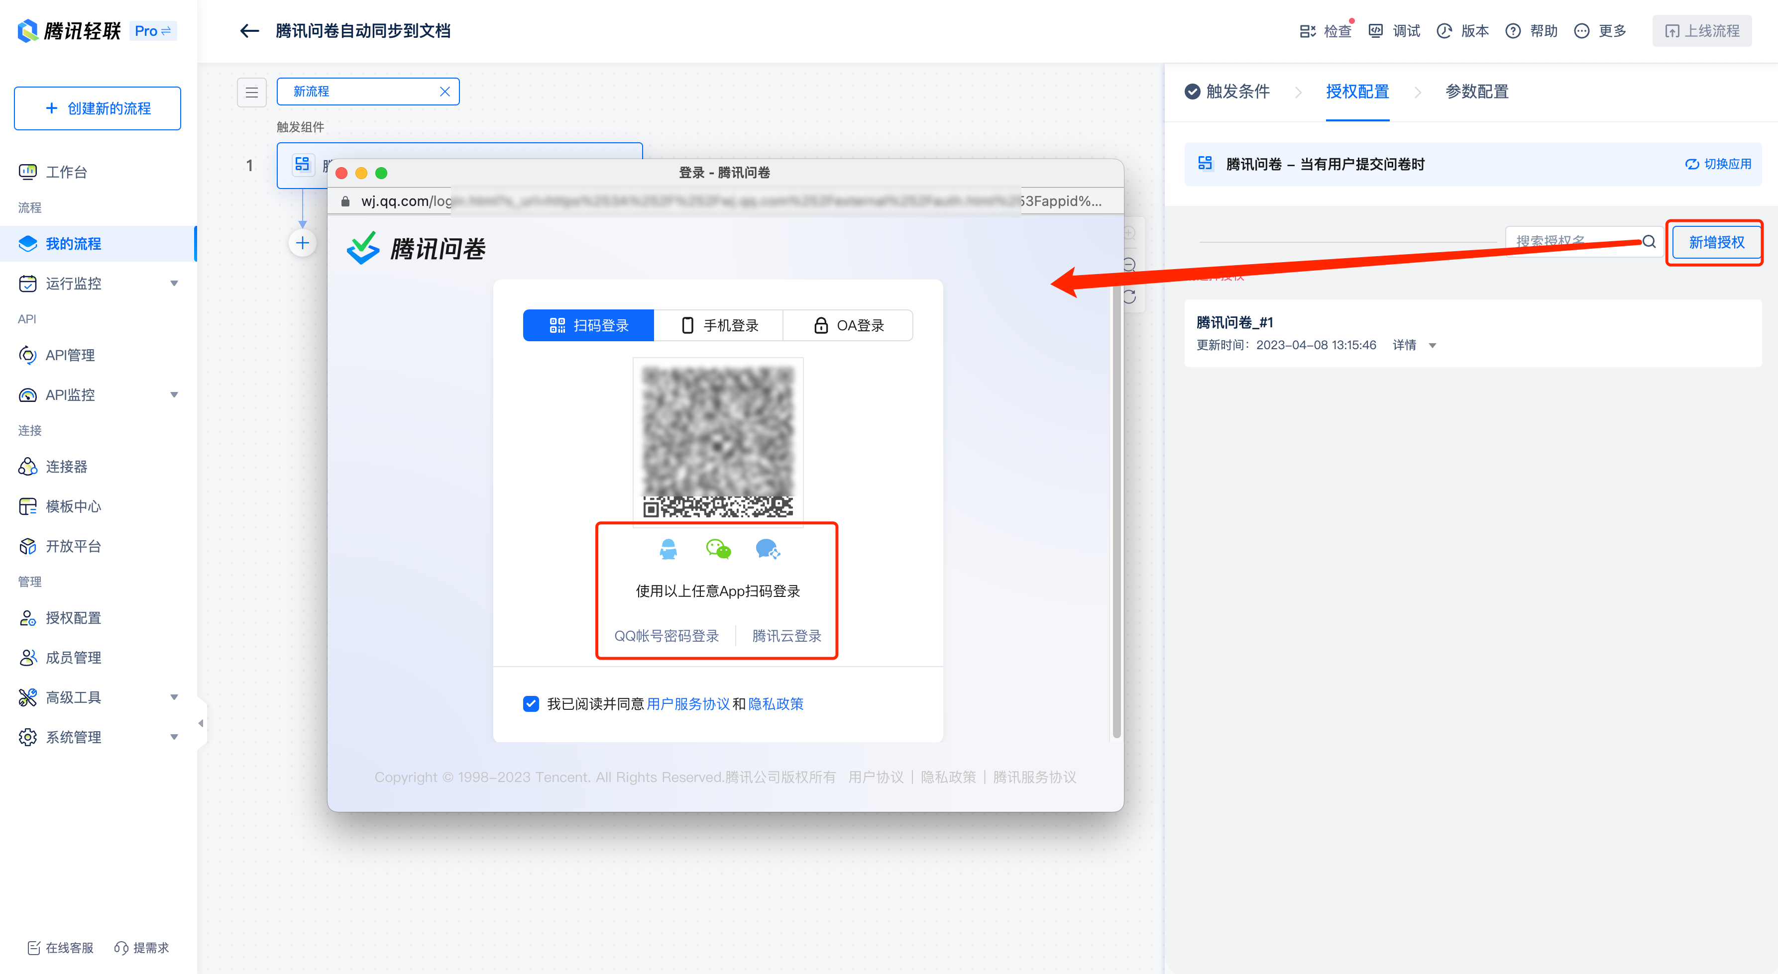
Task: Expand 系统管理 submenu arrow
Action: (x=174, y=737)
